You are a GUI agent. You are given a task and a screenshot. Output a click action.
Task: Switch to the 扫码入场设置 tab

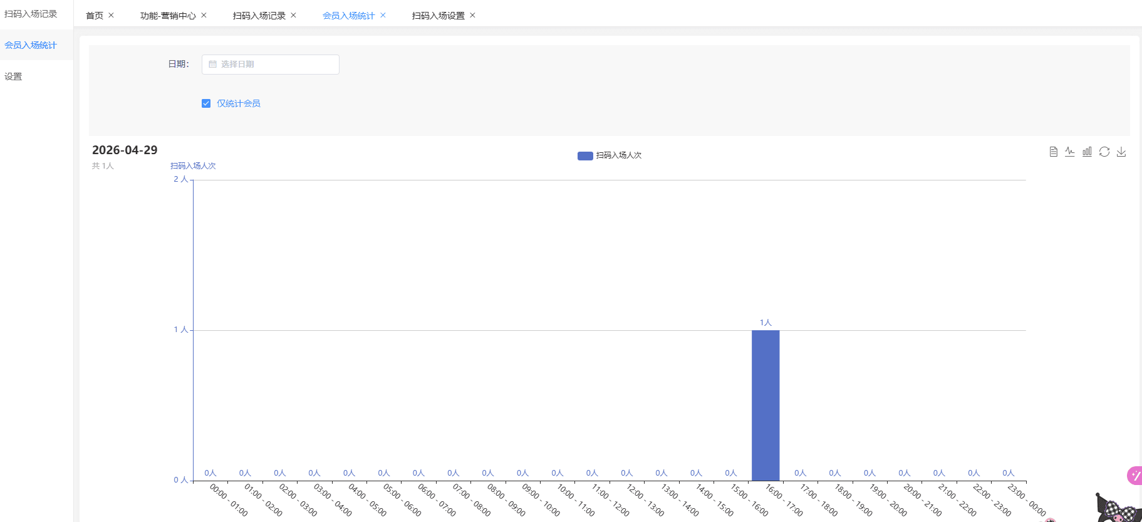438,16
